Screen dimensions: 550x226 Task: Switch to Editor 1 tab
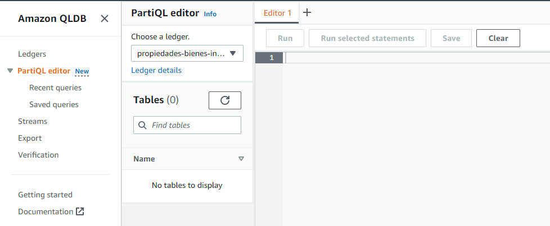(277, 12)
